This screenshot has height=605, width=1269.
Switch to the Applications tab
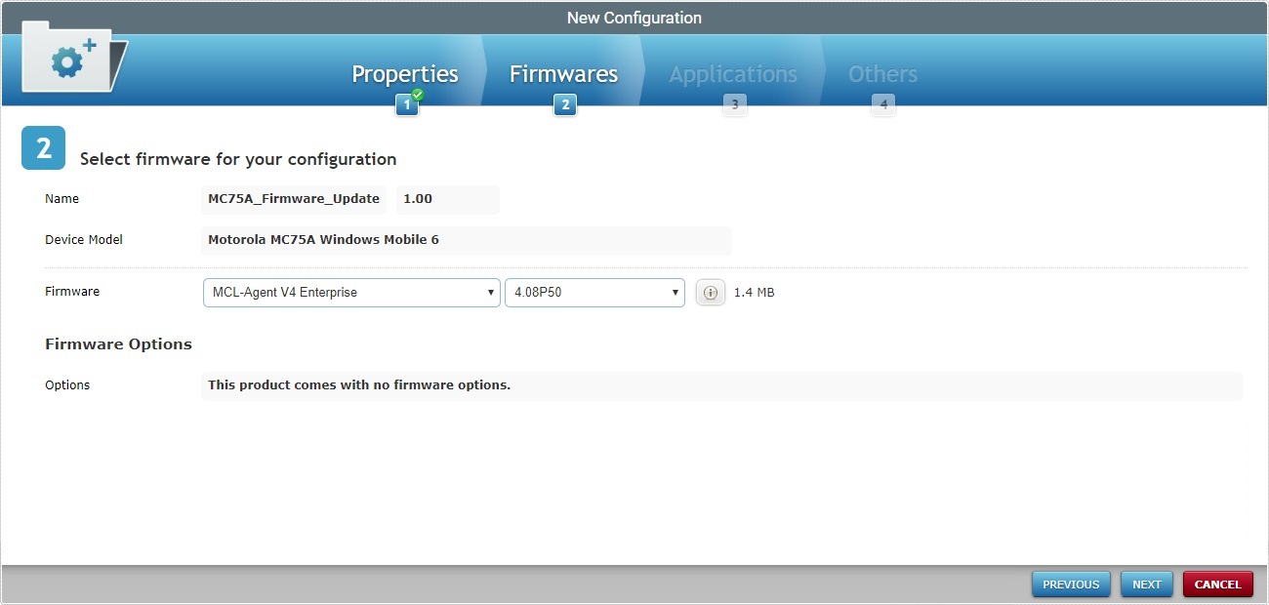tap(732, 73)
